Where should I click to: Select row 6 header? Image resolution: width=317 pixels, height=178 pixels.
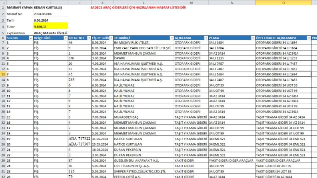tap(3, 38)
